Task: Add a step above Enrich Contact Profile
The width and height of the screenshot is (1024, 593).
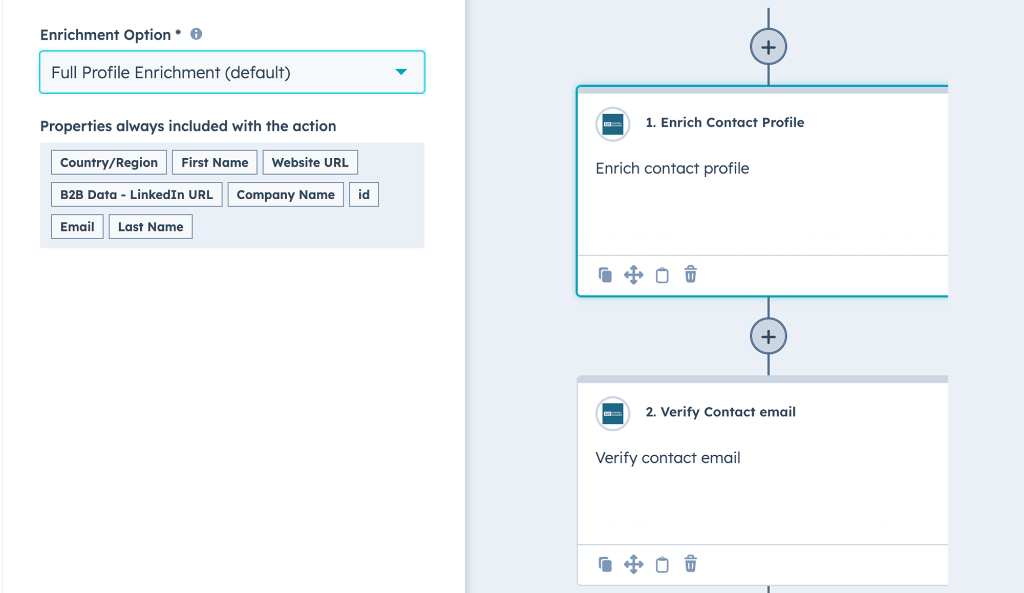Action: click(x=768, y=47)
